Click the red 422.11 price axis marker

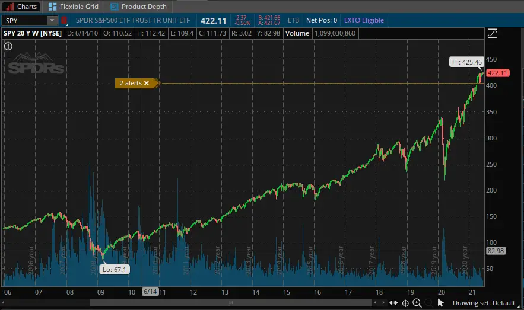(498, 73)
